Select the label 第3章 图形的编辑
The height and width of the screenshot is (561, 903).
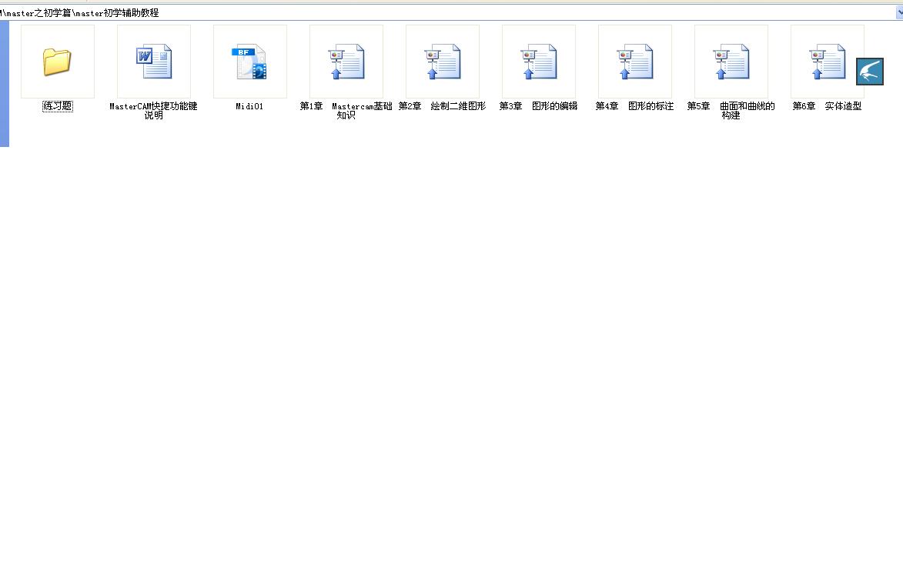pos(538,106)
